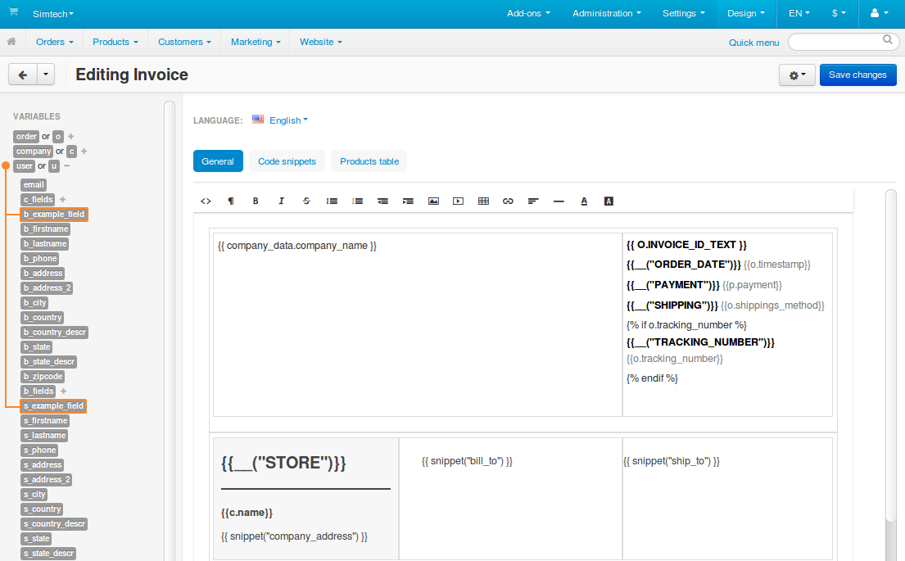This screenshot has height=561, width=905.
Task: Expand the c_fields variable
Action: pos(63,199)
